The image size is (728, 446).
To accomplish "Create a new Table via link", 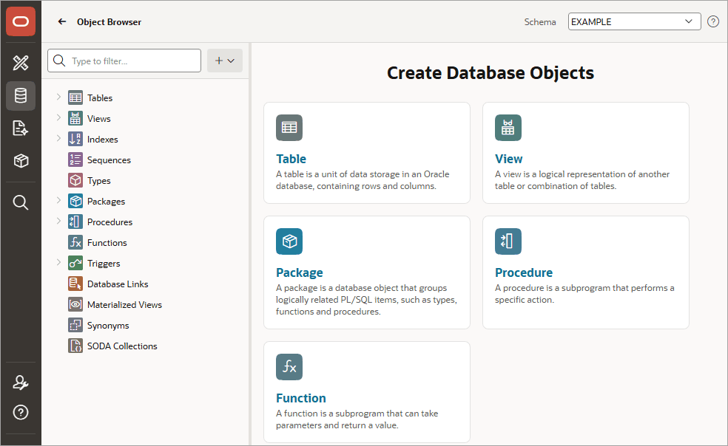I will pyautogui.click(x=291, y=159).
